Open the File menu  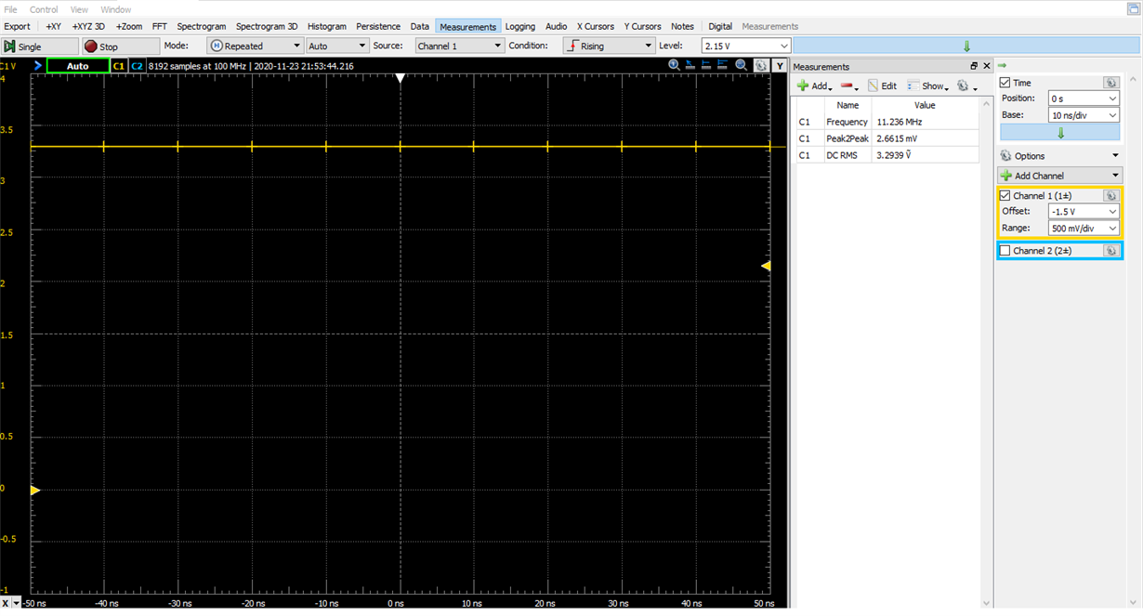point(10,9)
